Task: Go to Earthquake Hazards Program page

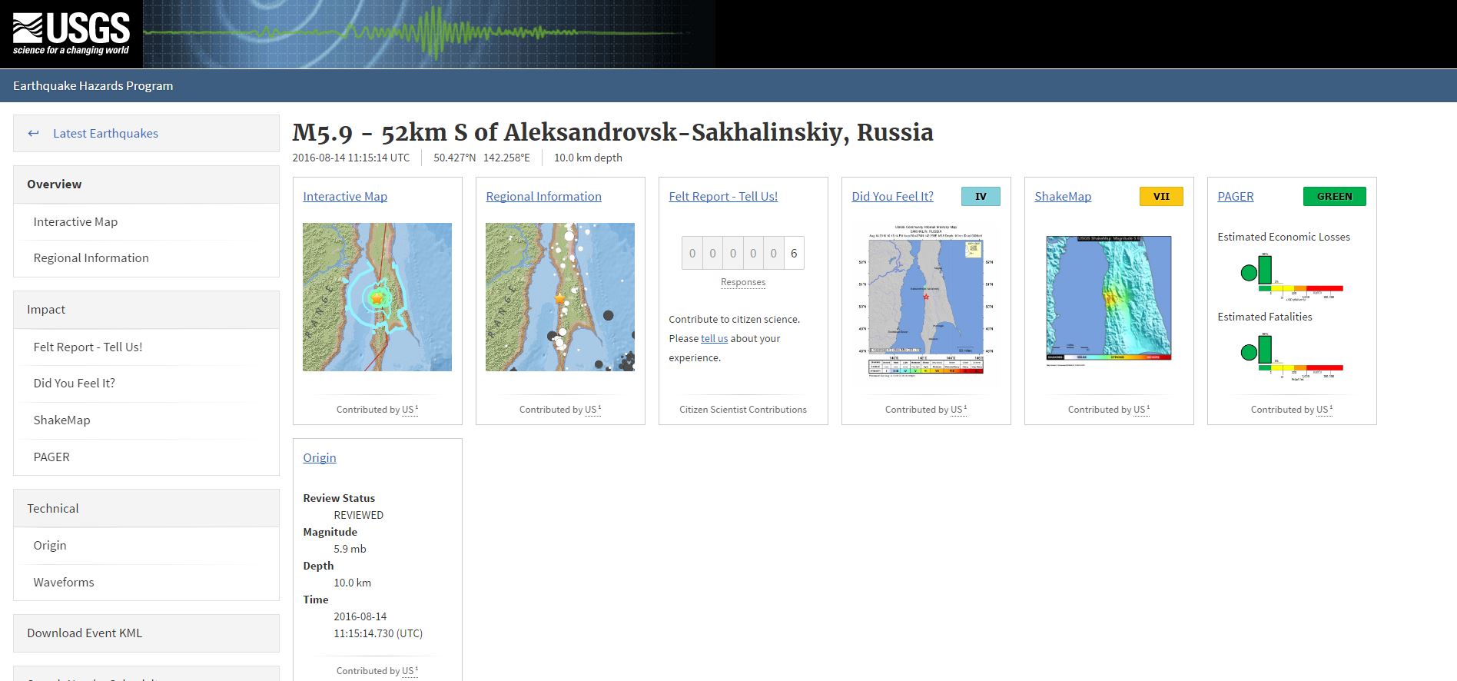Action: (93, 86)
